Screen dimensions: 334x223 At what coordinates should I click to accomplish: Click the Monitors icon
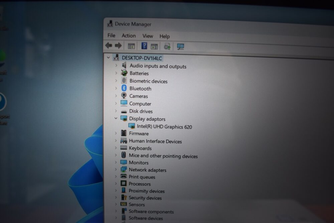pos(124,162)
